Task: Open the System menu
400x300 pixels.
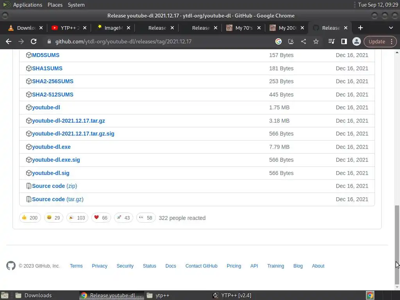Action: (x=76, y=5)
